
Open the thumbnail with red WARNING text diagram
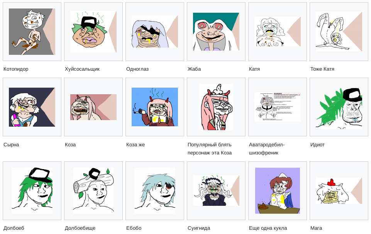(278, 107)
